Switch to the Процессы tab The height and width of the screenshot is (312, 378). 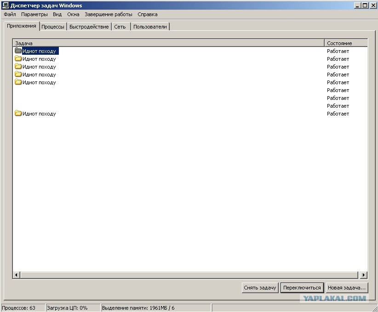point(53,27)
